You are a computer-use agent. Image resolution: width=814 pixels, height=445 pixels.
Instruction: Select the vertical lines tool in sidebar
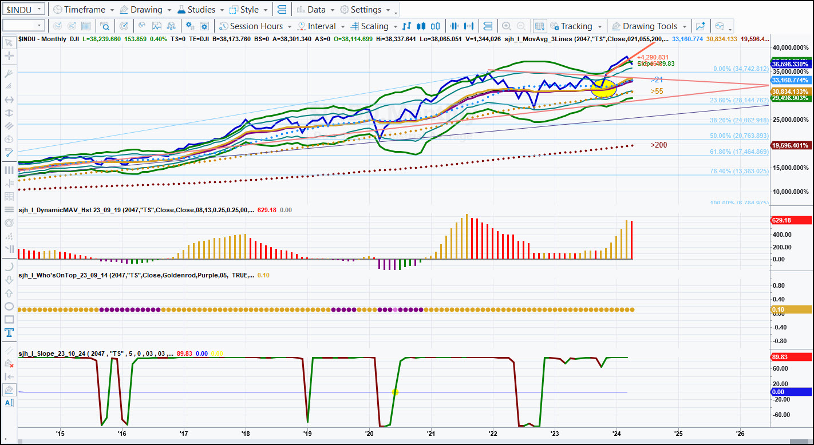point(9,170)
